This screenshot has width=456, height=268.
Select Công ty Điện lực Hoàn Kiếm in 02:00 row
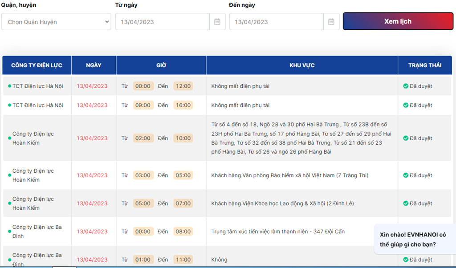pos(33,138)
